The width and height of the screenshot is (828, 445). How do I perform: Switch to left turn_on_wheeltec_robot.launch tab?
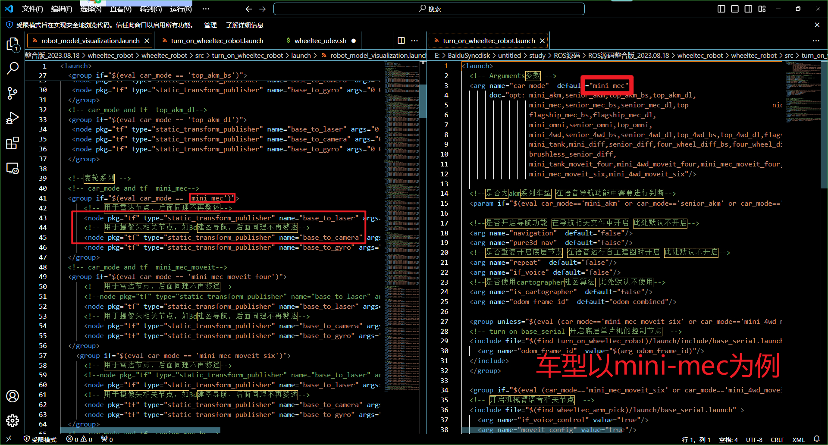216,41
